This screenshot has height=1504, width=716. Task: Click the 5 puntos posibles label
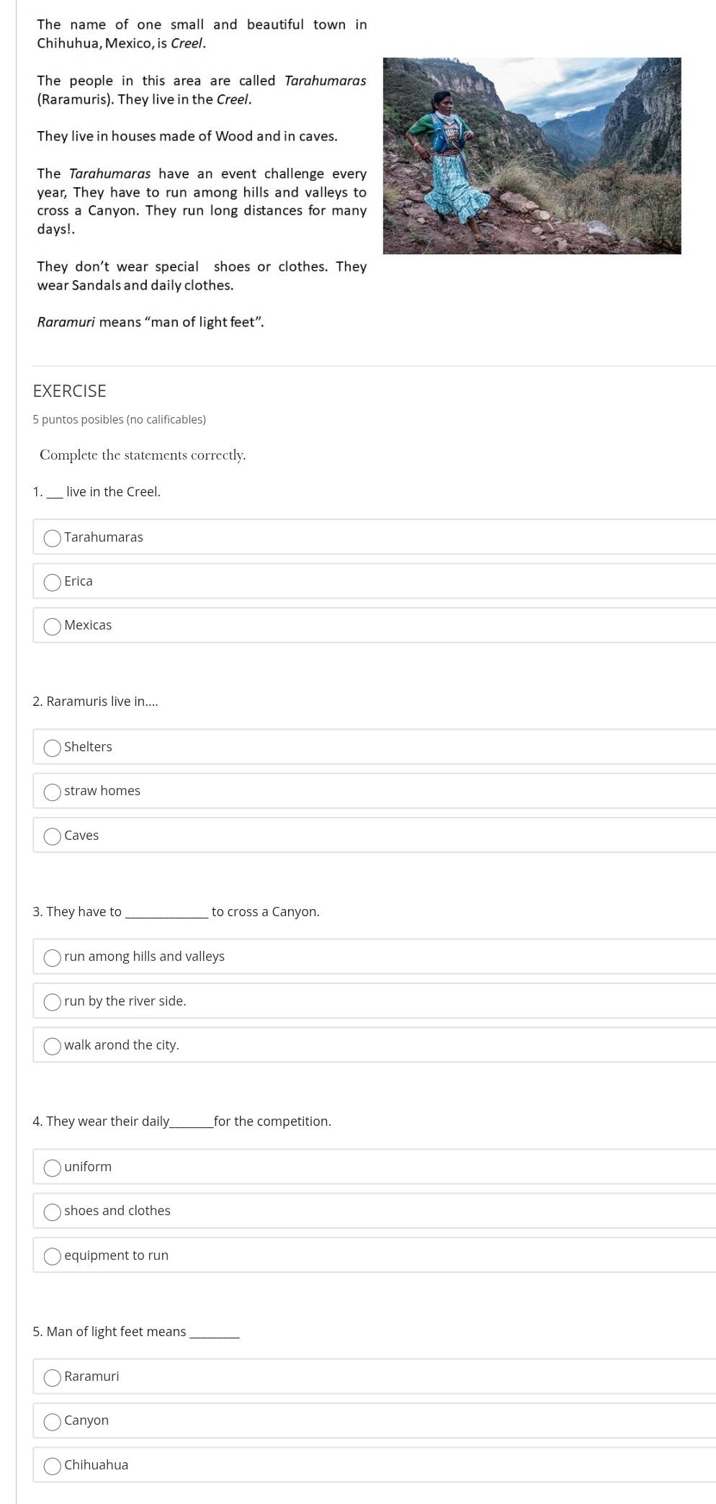click(119, 419)
